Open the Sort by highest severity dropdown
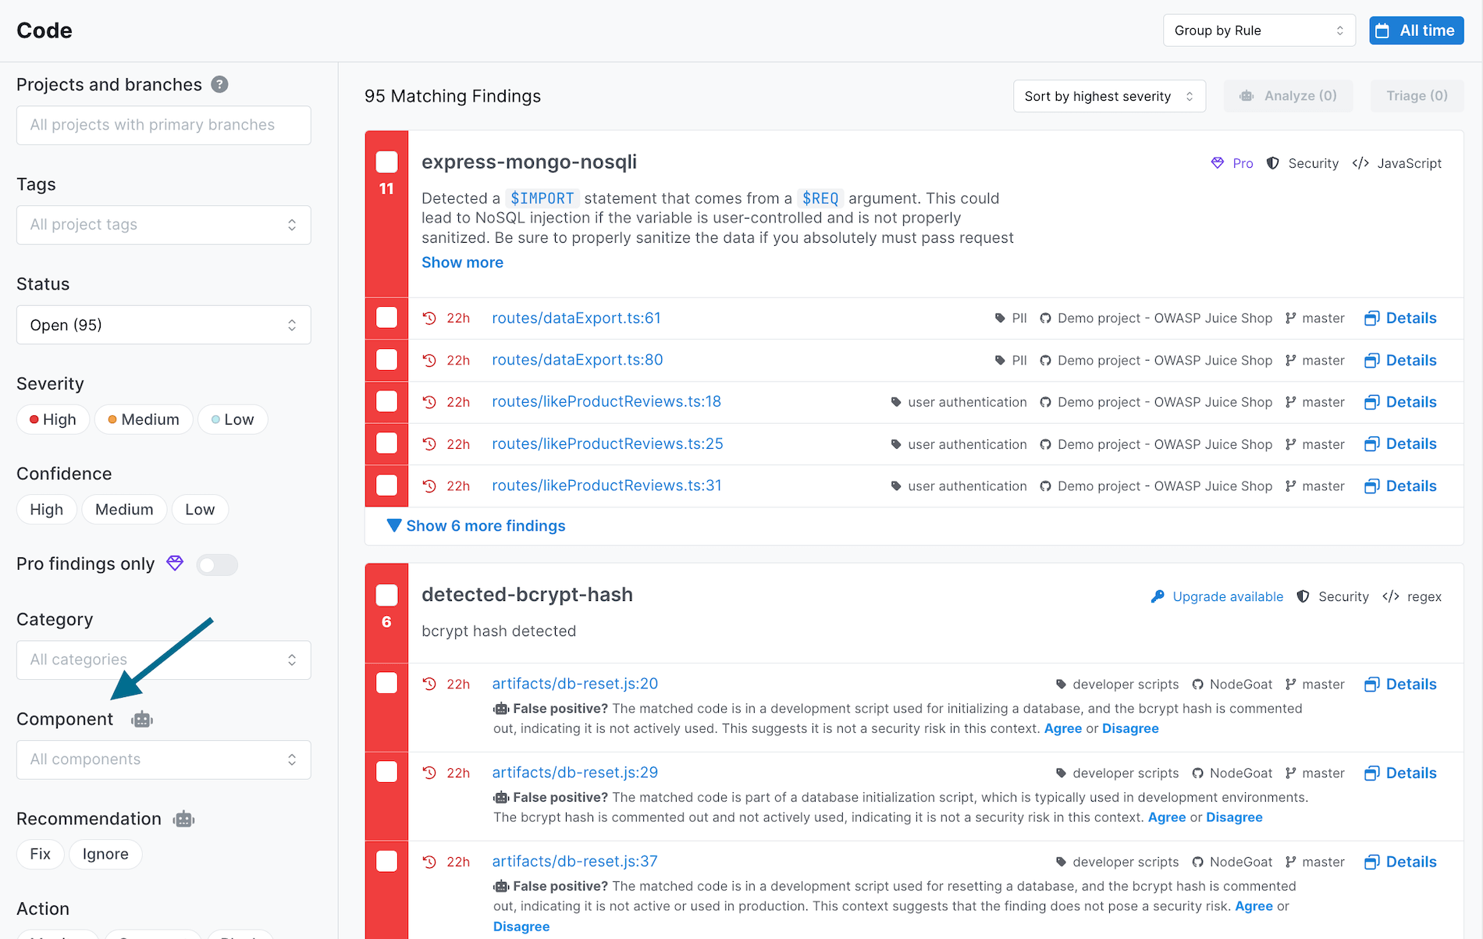 pos(1109,95)
